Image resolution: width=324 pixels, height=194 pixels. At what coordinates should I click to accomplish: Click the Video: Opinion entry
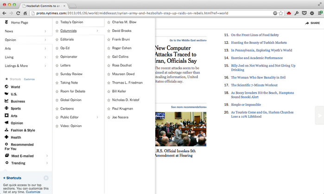(x=71, y=126)
